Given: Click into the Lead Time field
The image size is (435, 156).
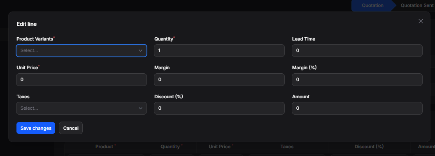Looking at the screenshot, I should point(357,50).
